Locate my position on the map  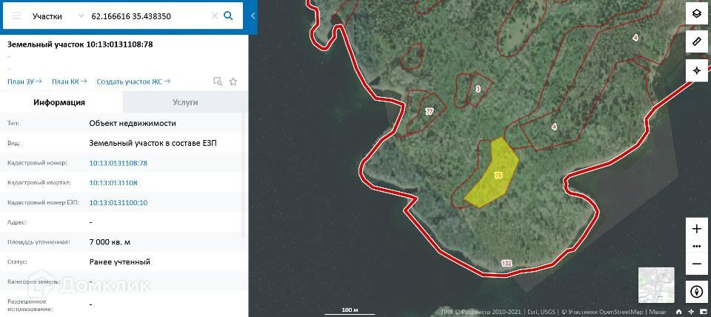(697, 70)
